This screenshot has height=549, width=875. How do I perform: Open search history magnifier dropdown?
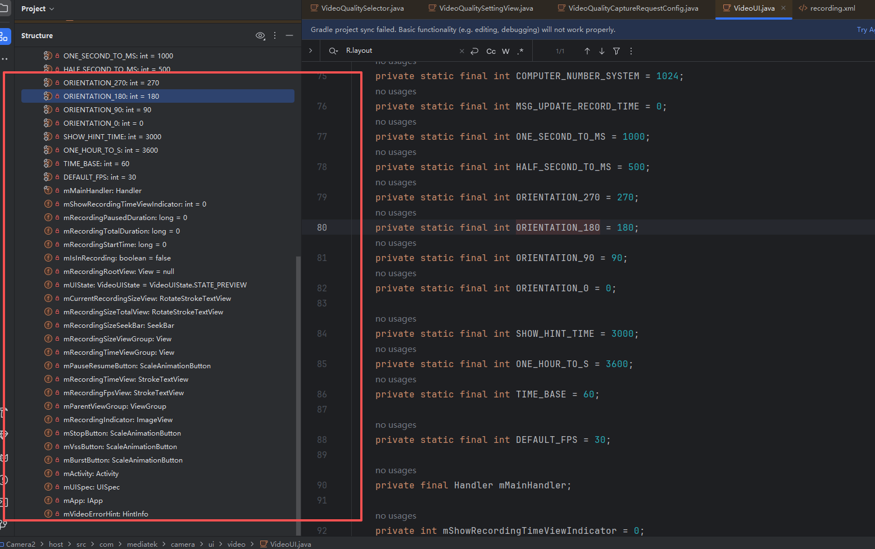pyautogui.click(x=333, y=51)
